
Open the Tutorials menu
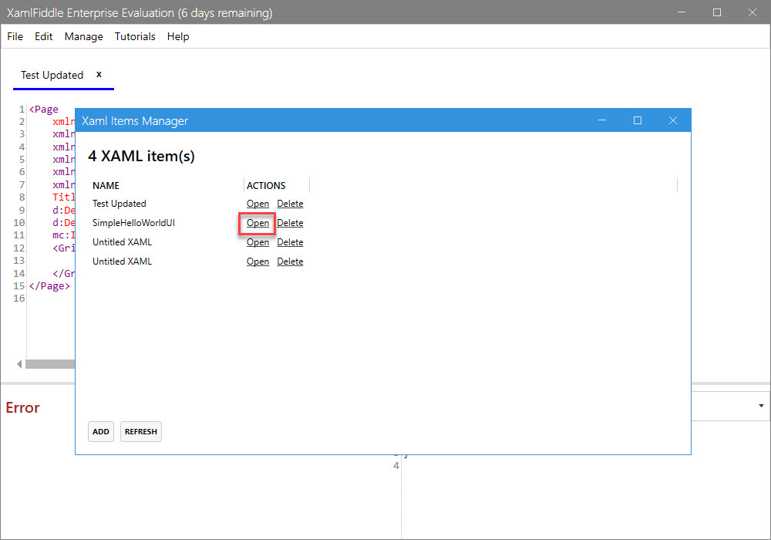[x=135, y=36]
